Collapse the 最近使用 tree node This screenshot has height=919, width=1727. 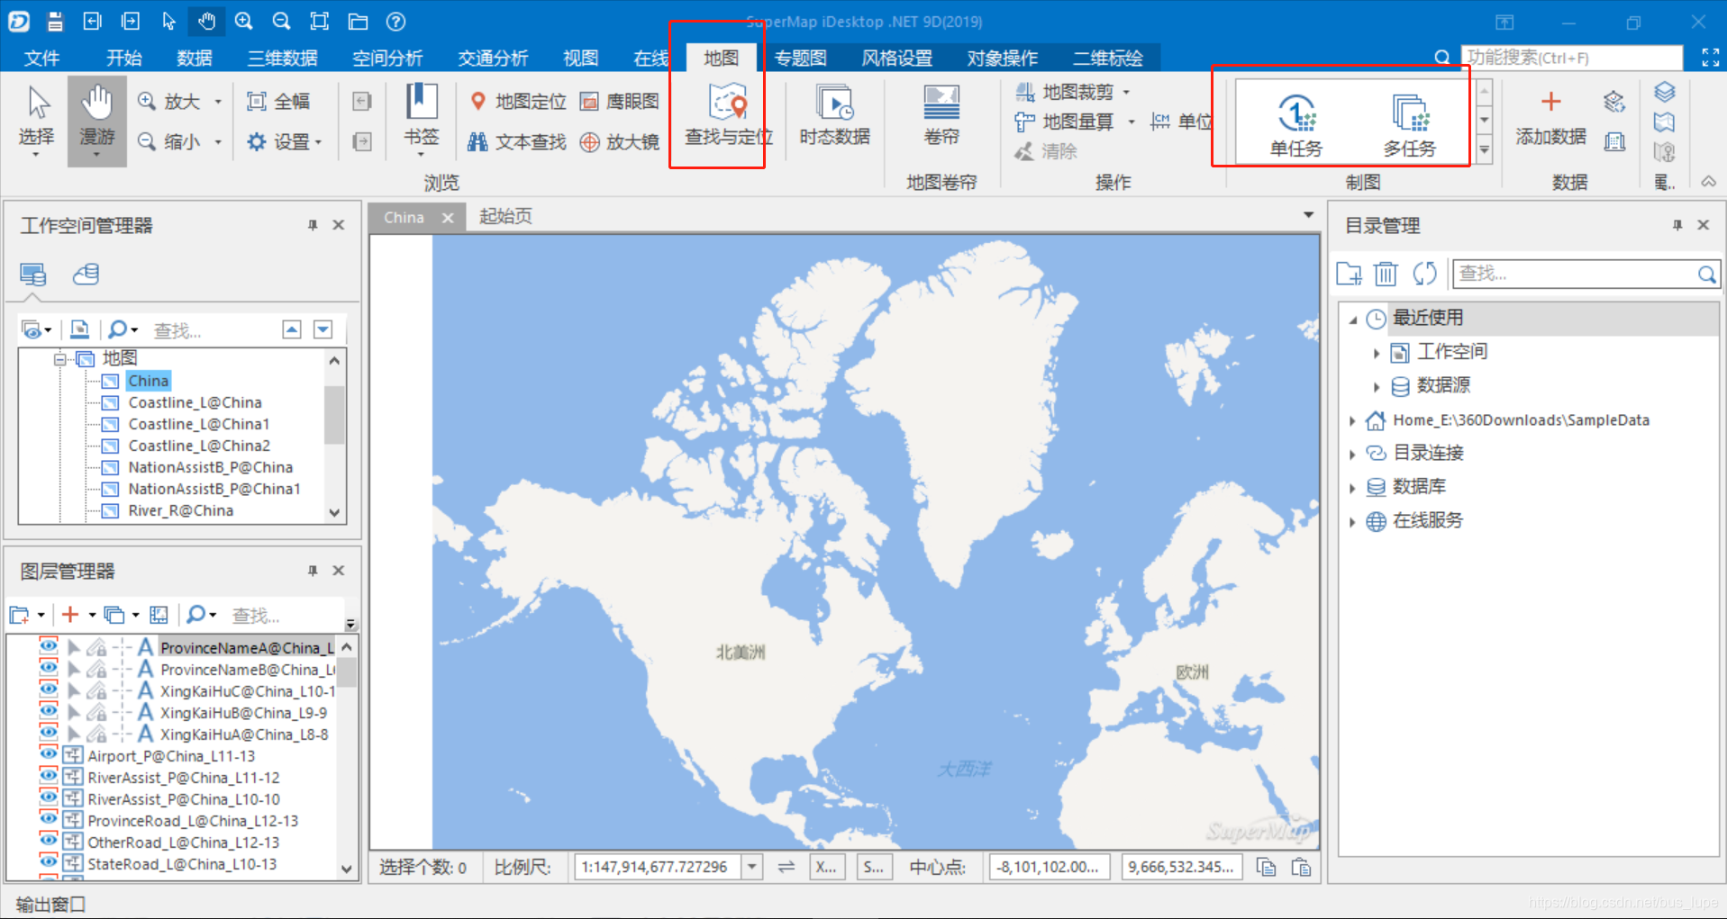1352,320
